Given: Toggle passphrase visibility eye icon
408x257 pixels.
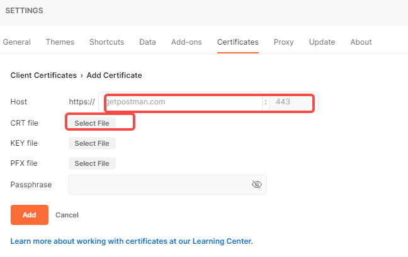Looking at the screenshot, I should pos(256,185).
